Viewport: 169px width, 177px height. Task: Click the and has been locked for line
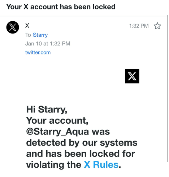tap(81, 154)
